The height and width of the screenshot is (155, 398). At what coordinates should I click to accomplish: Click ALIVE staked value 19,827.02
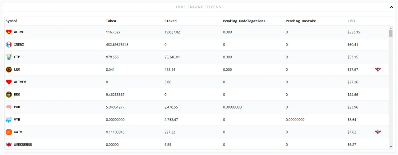click(x=172, y=32)
